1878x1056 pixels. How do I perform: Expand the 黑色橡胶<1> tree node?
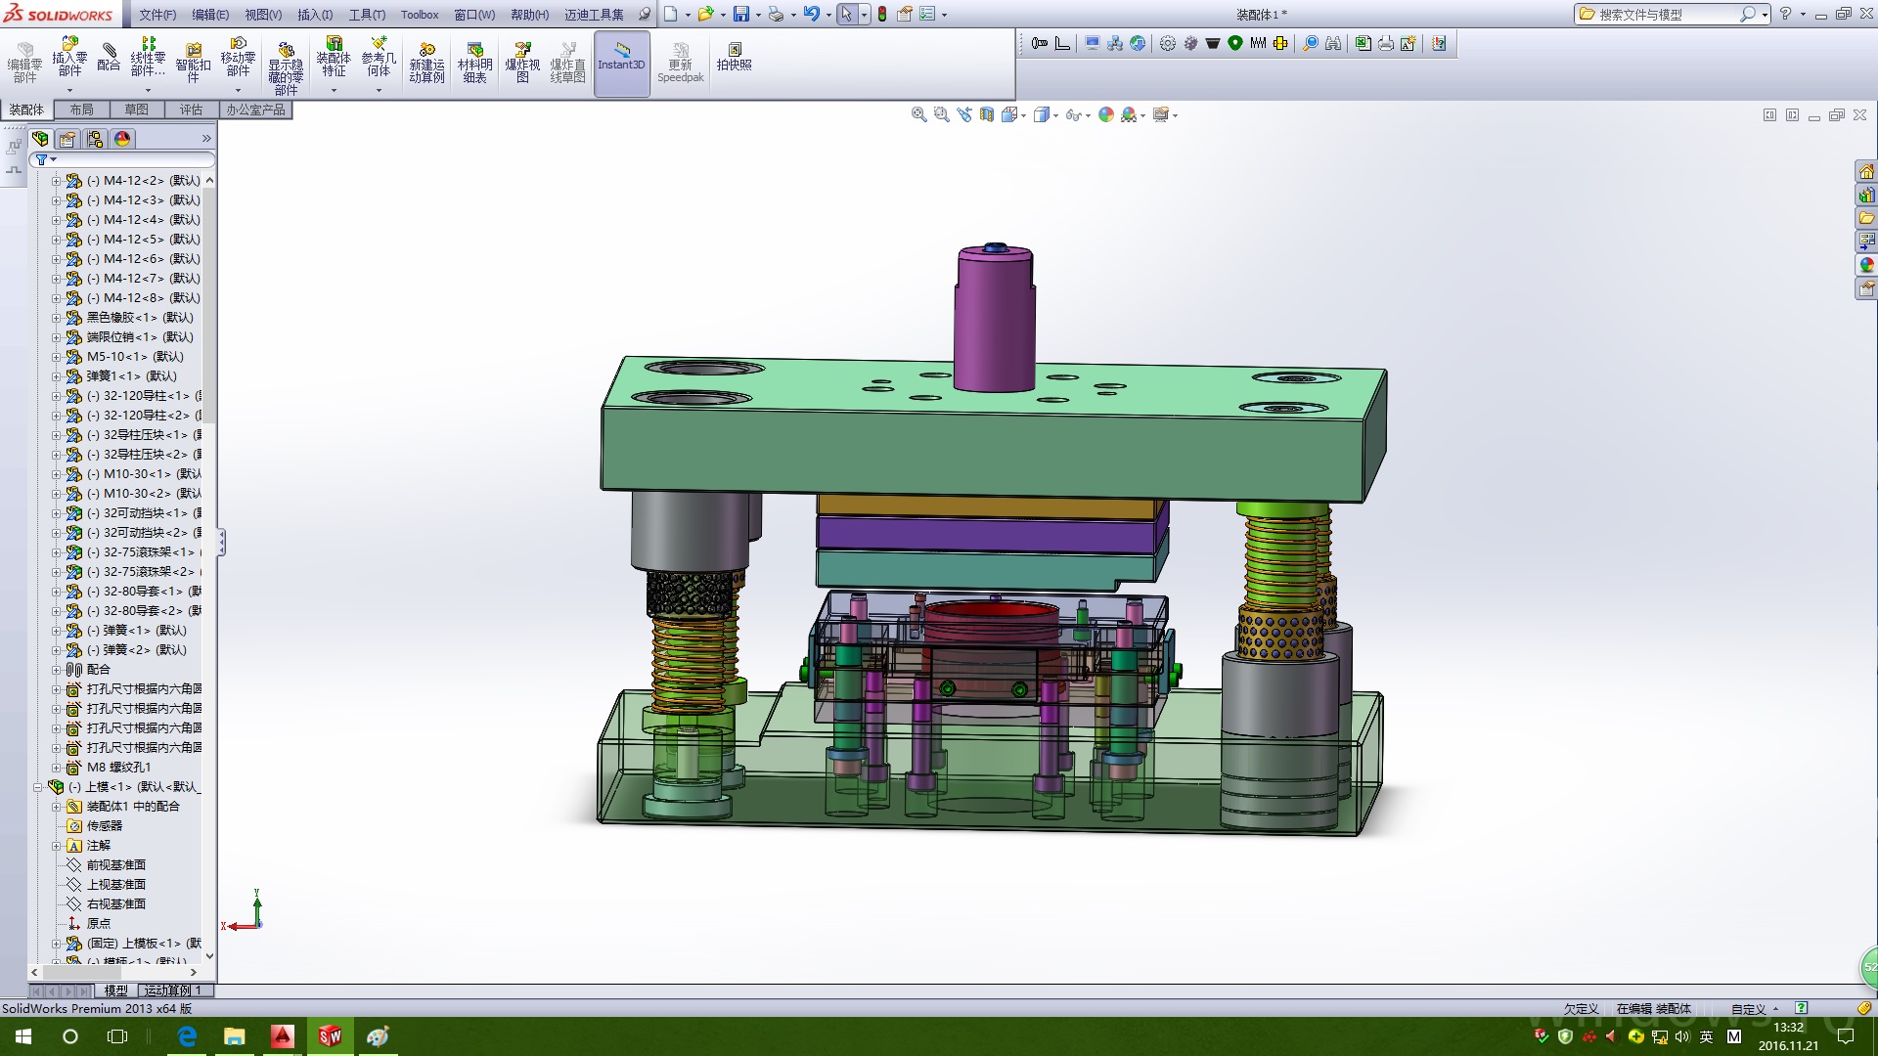(57, 318)
